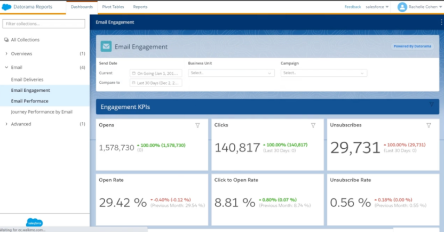Click Powered By Datorama badge
The image size is (444, 232).
coord(413,46)
